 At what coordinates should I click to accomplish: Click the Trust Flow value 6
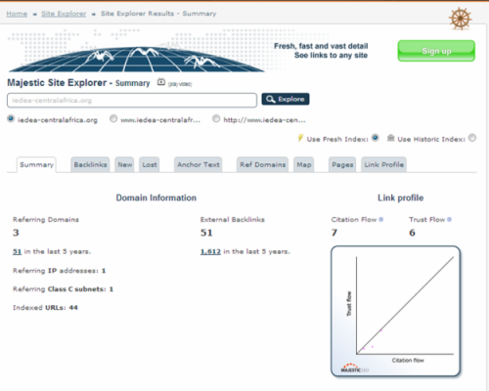pyautogui.click(x=412, y=233)
